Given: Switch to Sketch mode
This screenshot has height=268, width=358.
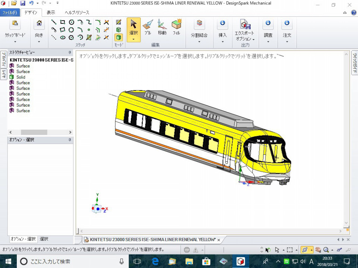Looking at the screenshot, I should tap(119, 22).
